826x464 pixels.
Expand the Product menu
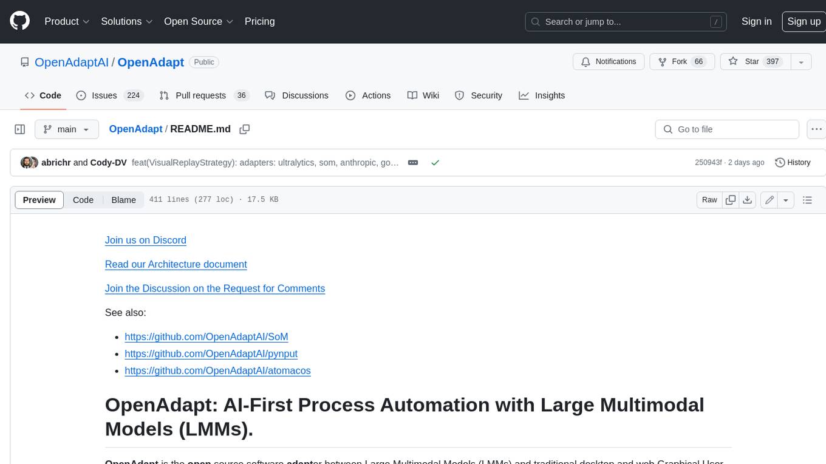coord(67,21)
